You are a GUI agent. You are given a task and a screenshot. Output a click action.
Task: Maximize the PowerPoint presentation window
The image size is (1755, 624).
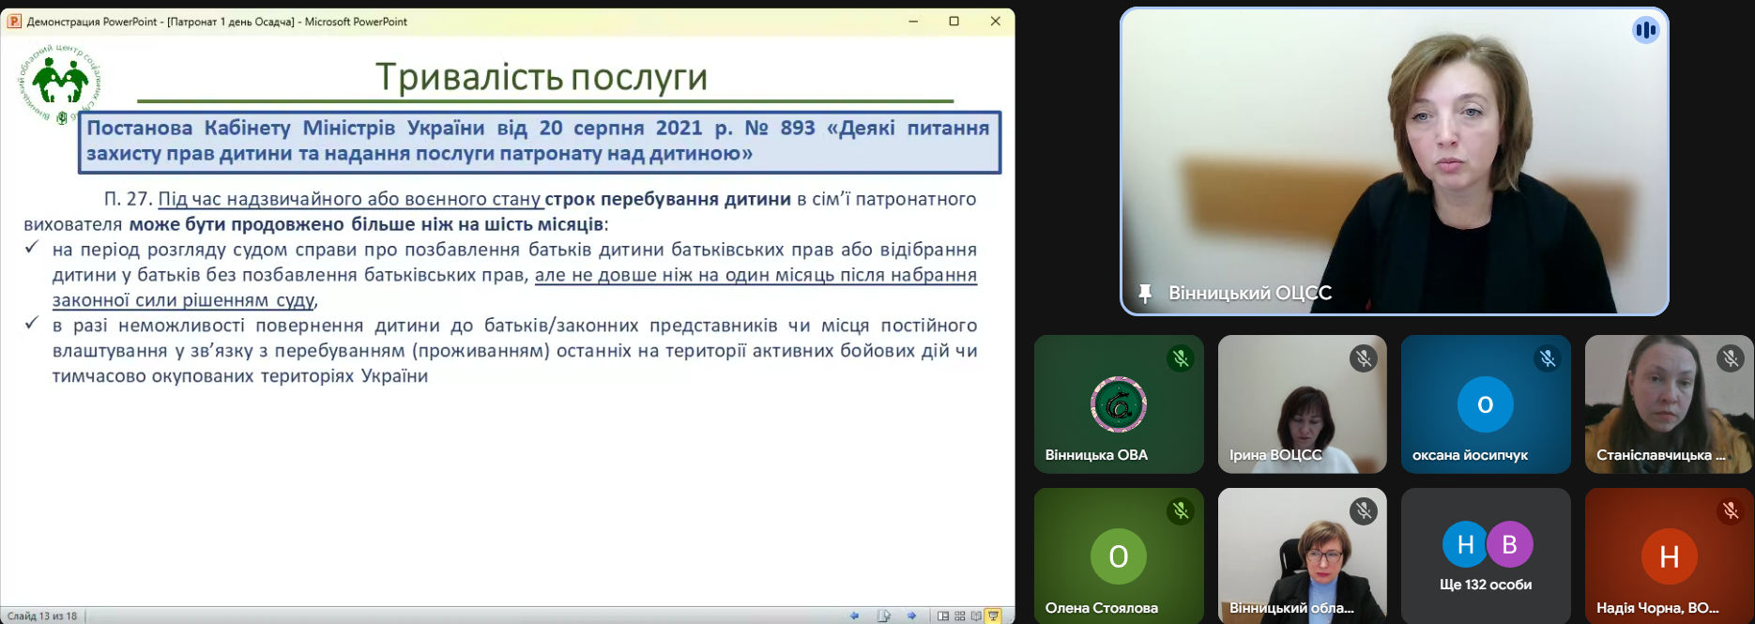(x=954, y=22)
